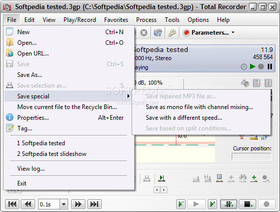
Task: Jump to the beginning with the skip-start button
Action: tap(12, 204)
